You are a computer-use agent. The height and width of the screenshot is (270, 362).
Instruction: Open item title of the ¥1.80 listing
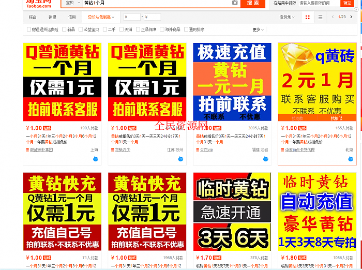316,266
